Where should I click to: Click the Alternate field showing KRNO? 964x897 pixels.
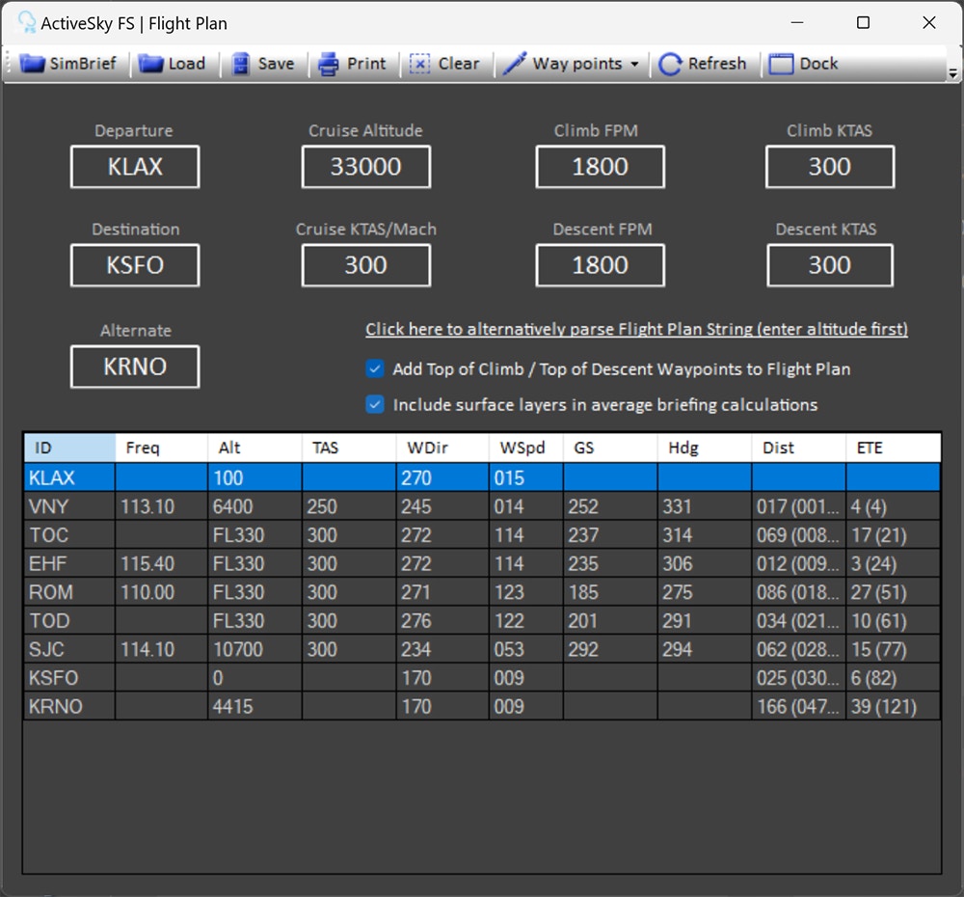click(135, 367)
